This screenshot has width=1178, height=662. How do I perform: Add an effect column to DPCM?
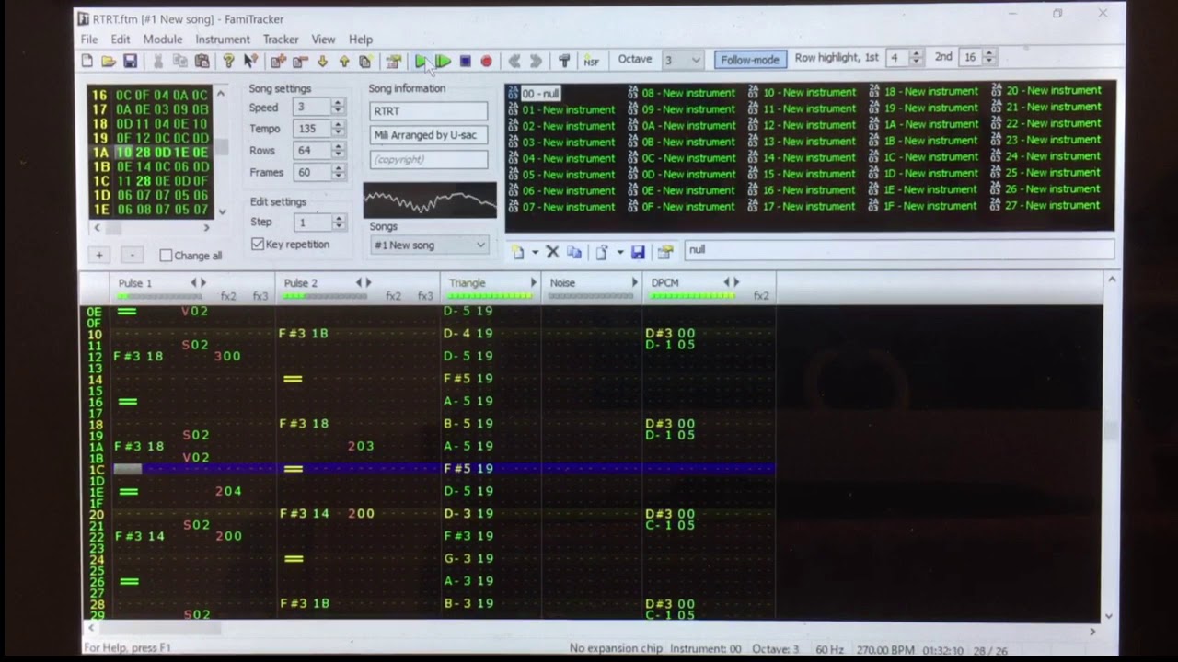pyautogui.click(x=735, y=283)
